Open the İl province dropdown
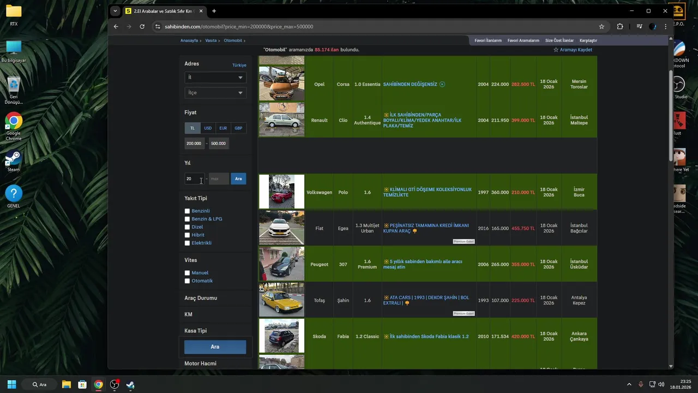Viewport: 698px width, 393px height. point(215,78)
